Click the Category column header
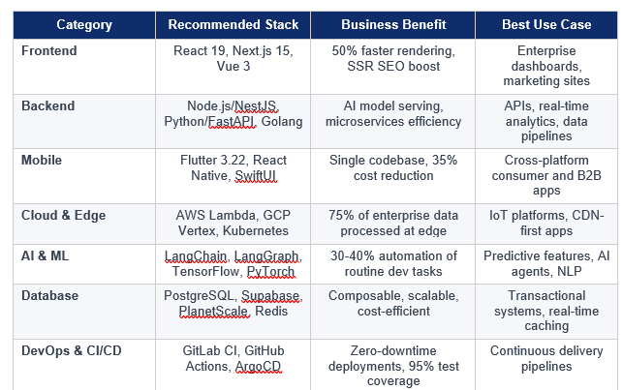Viewport: 623px width, 390px height. [x=82, y=24]
